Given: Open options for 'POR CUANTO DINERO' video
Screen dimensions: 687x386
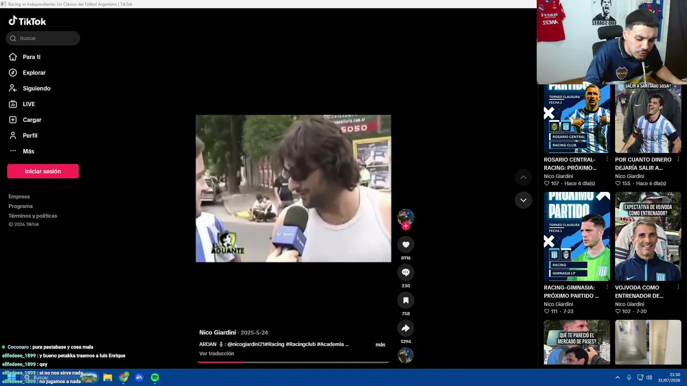Looking at the screenshot, I should coord(678,159).
